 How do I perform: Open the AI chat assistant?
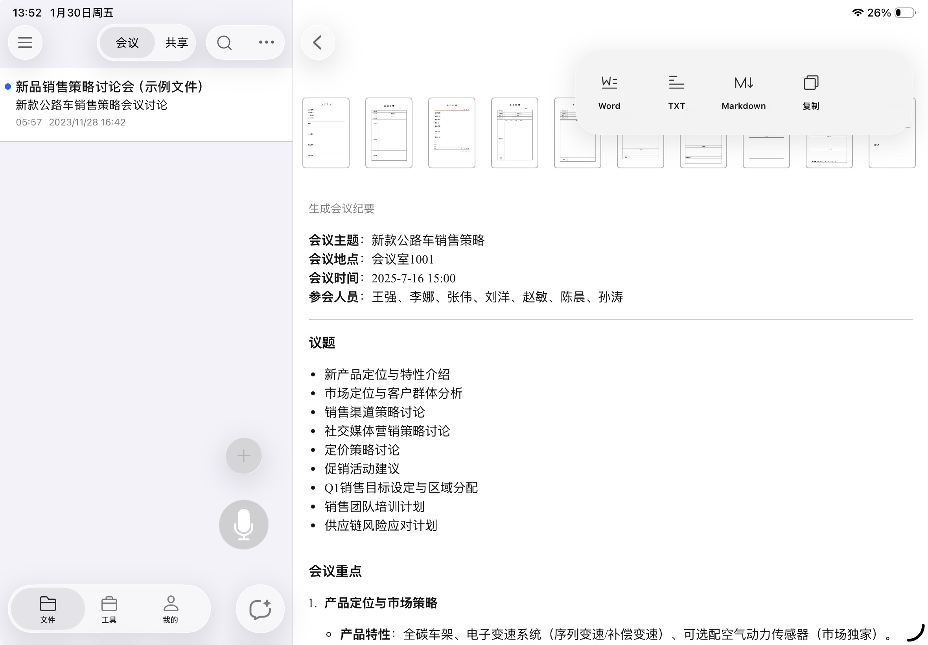(260, 609)
